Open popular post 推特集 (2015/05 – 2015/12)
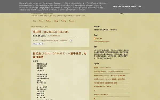The height and width of the screenshot is (100, 160). [x=109, y=79]
